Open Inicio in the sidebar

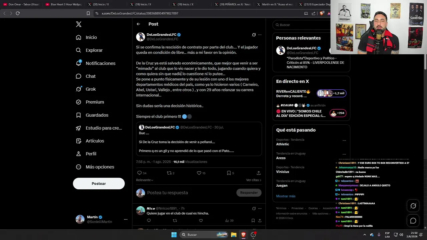[86, 37]
